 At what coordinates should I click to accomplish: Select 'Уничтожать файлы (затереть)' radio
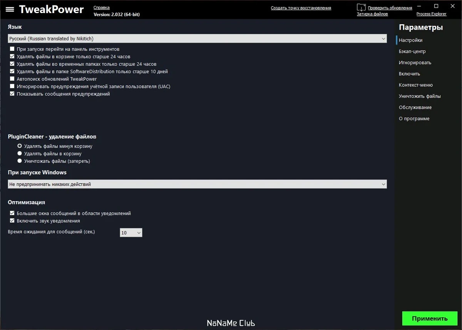click(20, 161)
